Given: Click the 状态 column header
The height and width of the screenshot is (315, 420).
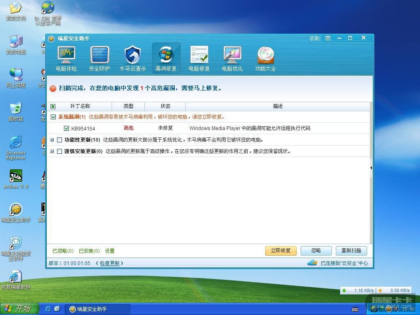Looking at the screenshot, I should (x=165, y=106).
